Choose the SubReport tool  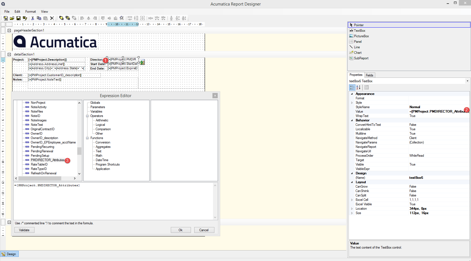(x=361, y=58)
